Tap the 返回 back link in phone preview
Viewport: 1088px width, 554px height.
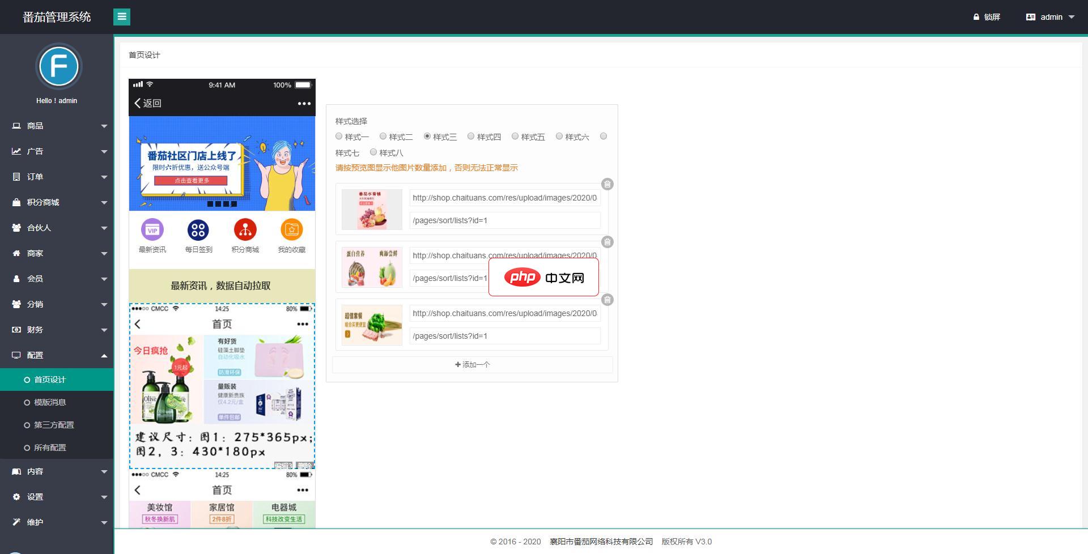[x=148, y=103]
